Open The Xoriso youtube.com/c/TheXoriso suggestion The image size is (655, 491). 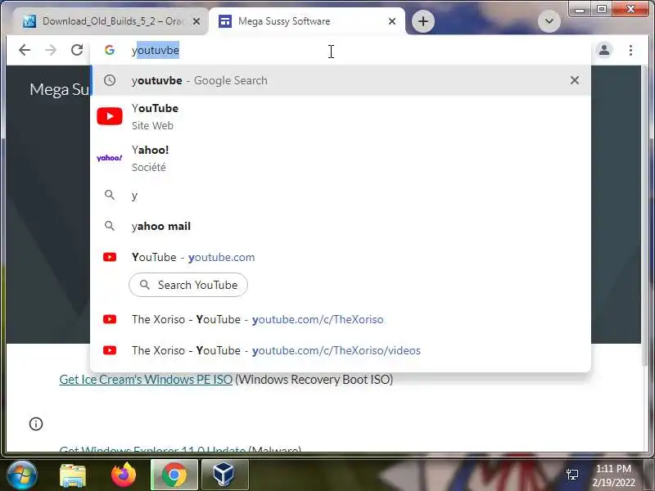(x=341, y=319)
